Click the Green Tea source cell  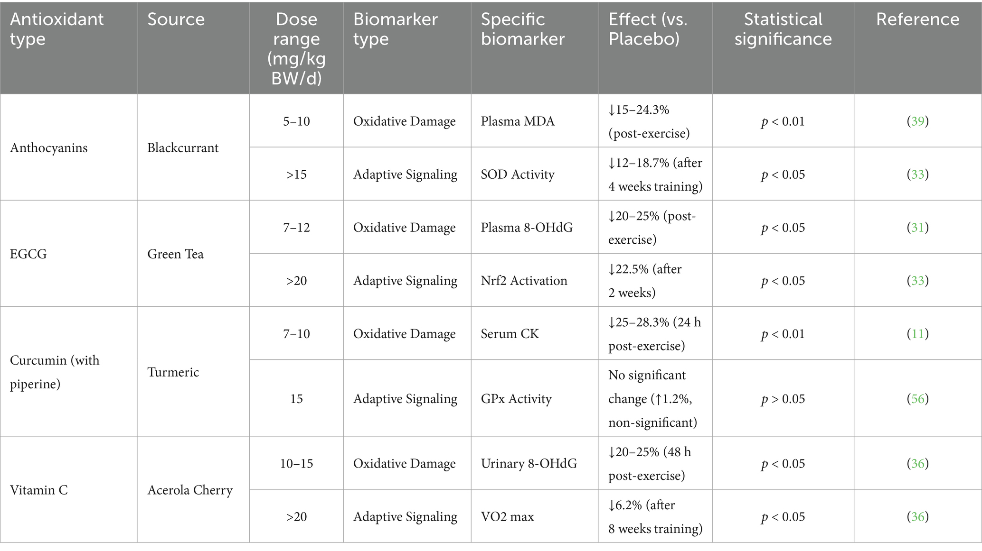(x=175, y=254)
